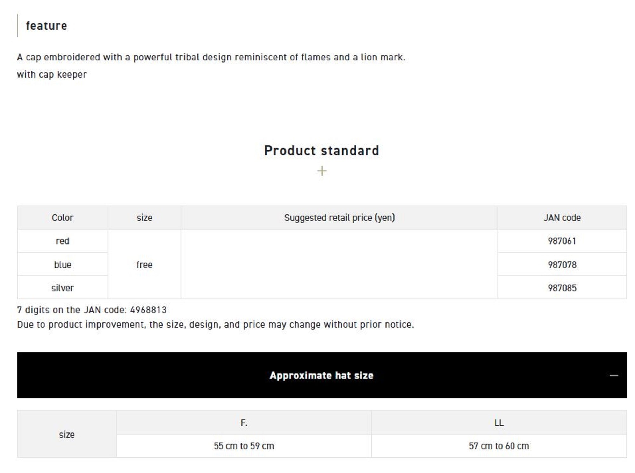
Task: Click JAN code 987085
Action: [562, 288]
